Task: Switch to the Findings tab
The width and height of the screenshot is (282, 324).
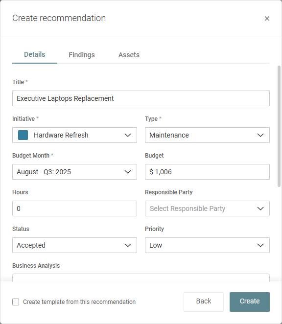Action: (82, 55)
